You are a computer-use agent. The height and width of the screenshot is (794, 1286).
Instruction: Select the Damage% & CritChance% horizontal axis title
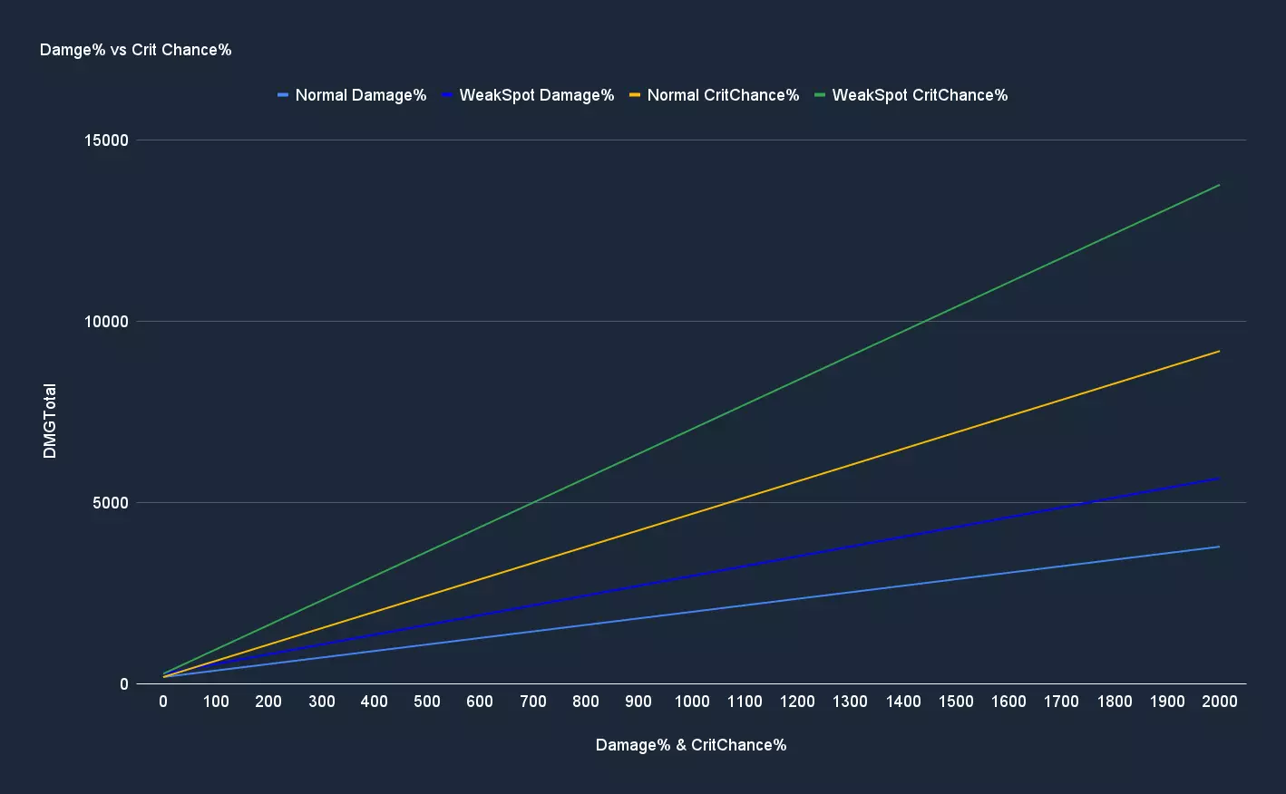point(691,745)
